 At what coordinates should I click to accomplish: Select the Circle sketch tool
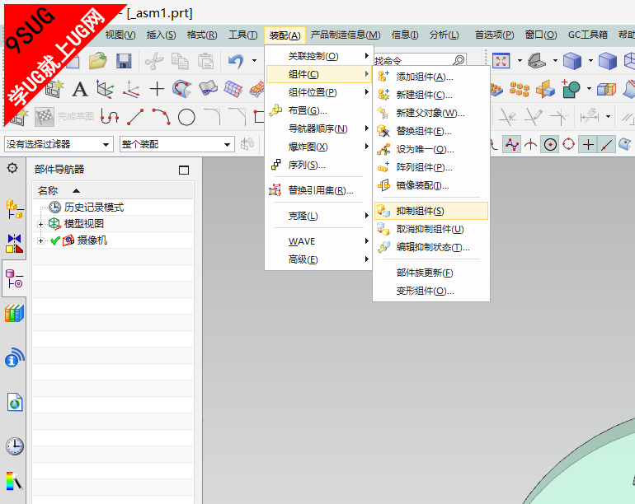(x=186, y=117)
